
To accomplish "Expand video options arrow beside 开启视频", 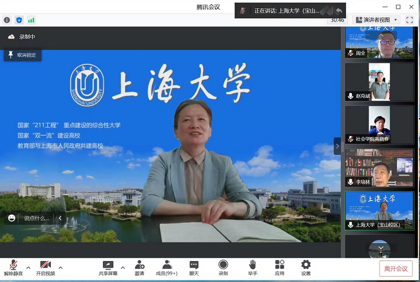I will click(60, 267).
